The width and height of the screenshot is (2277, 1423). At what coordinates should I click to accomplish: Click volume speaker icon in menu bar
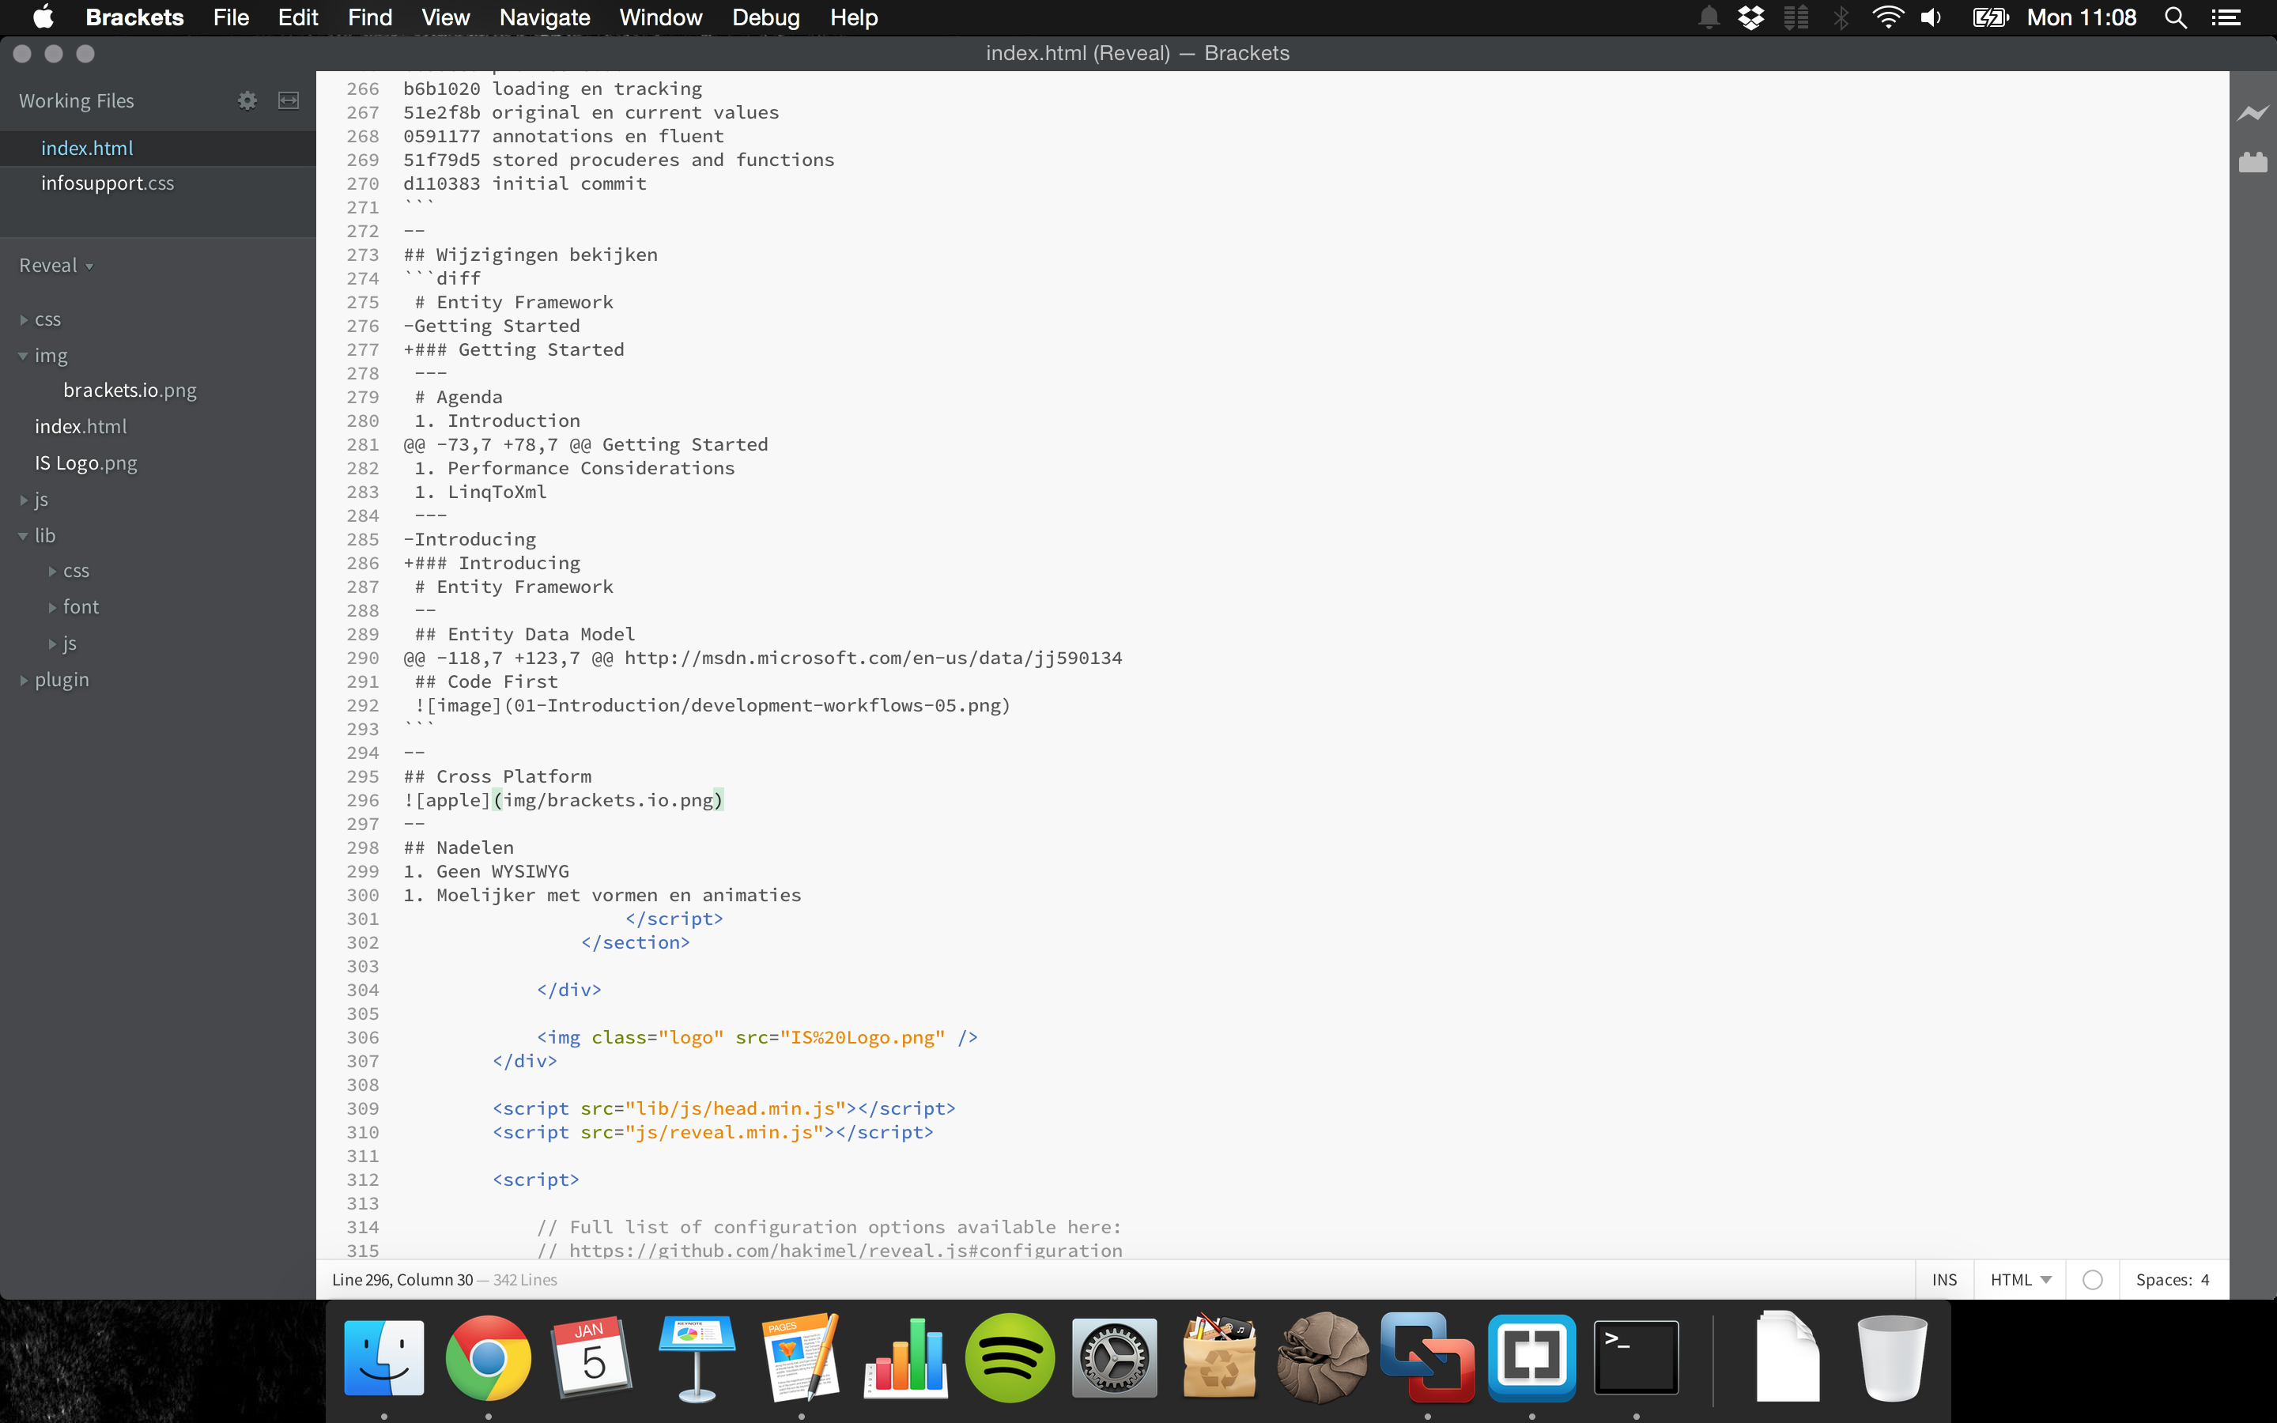[1931, 18]
